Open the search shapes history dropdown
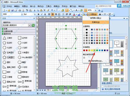Screen dimensions: 130x96 [x=29, y=25]
